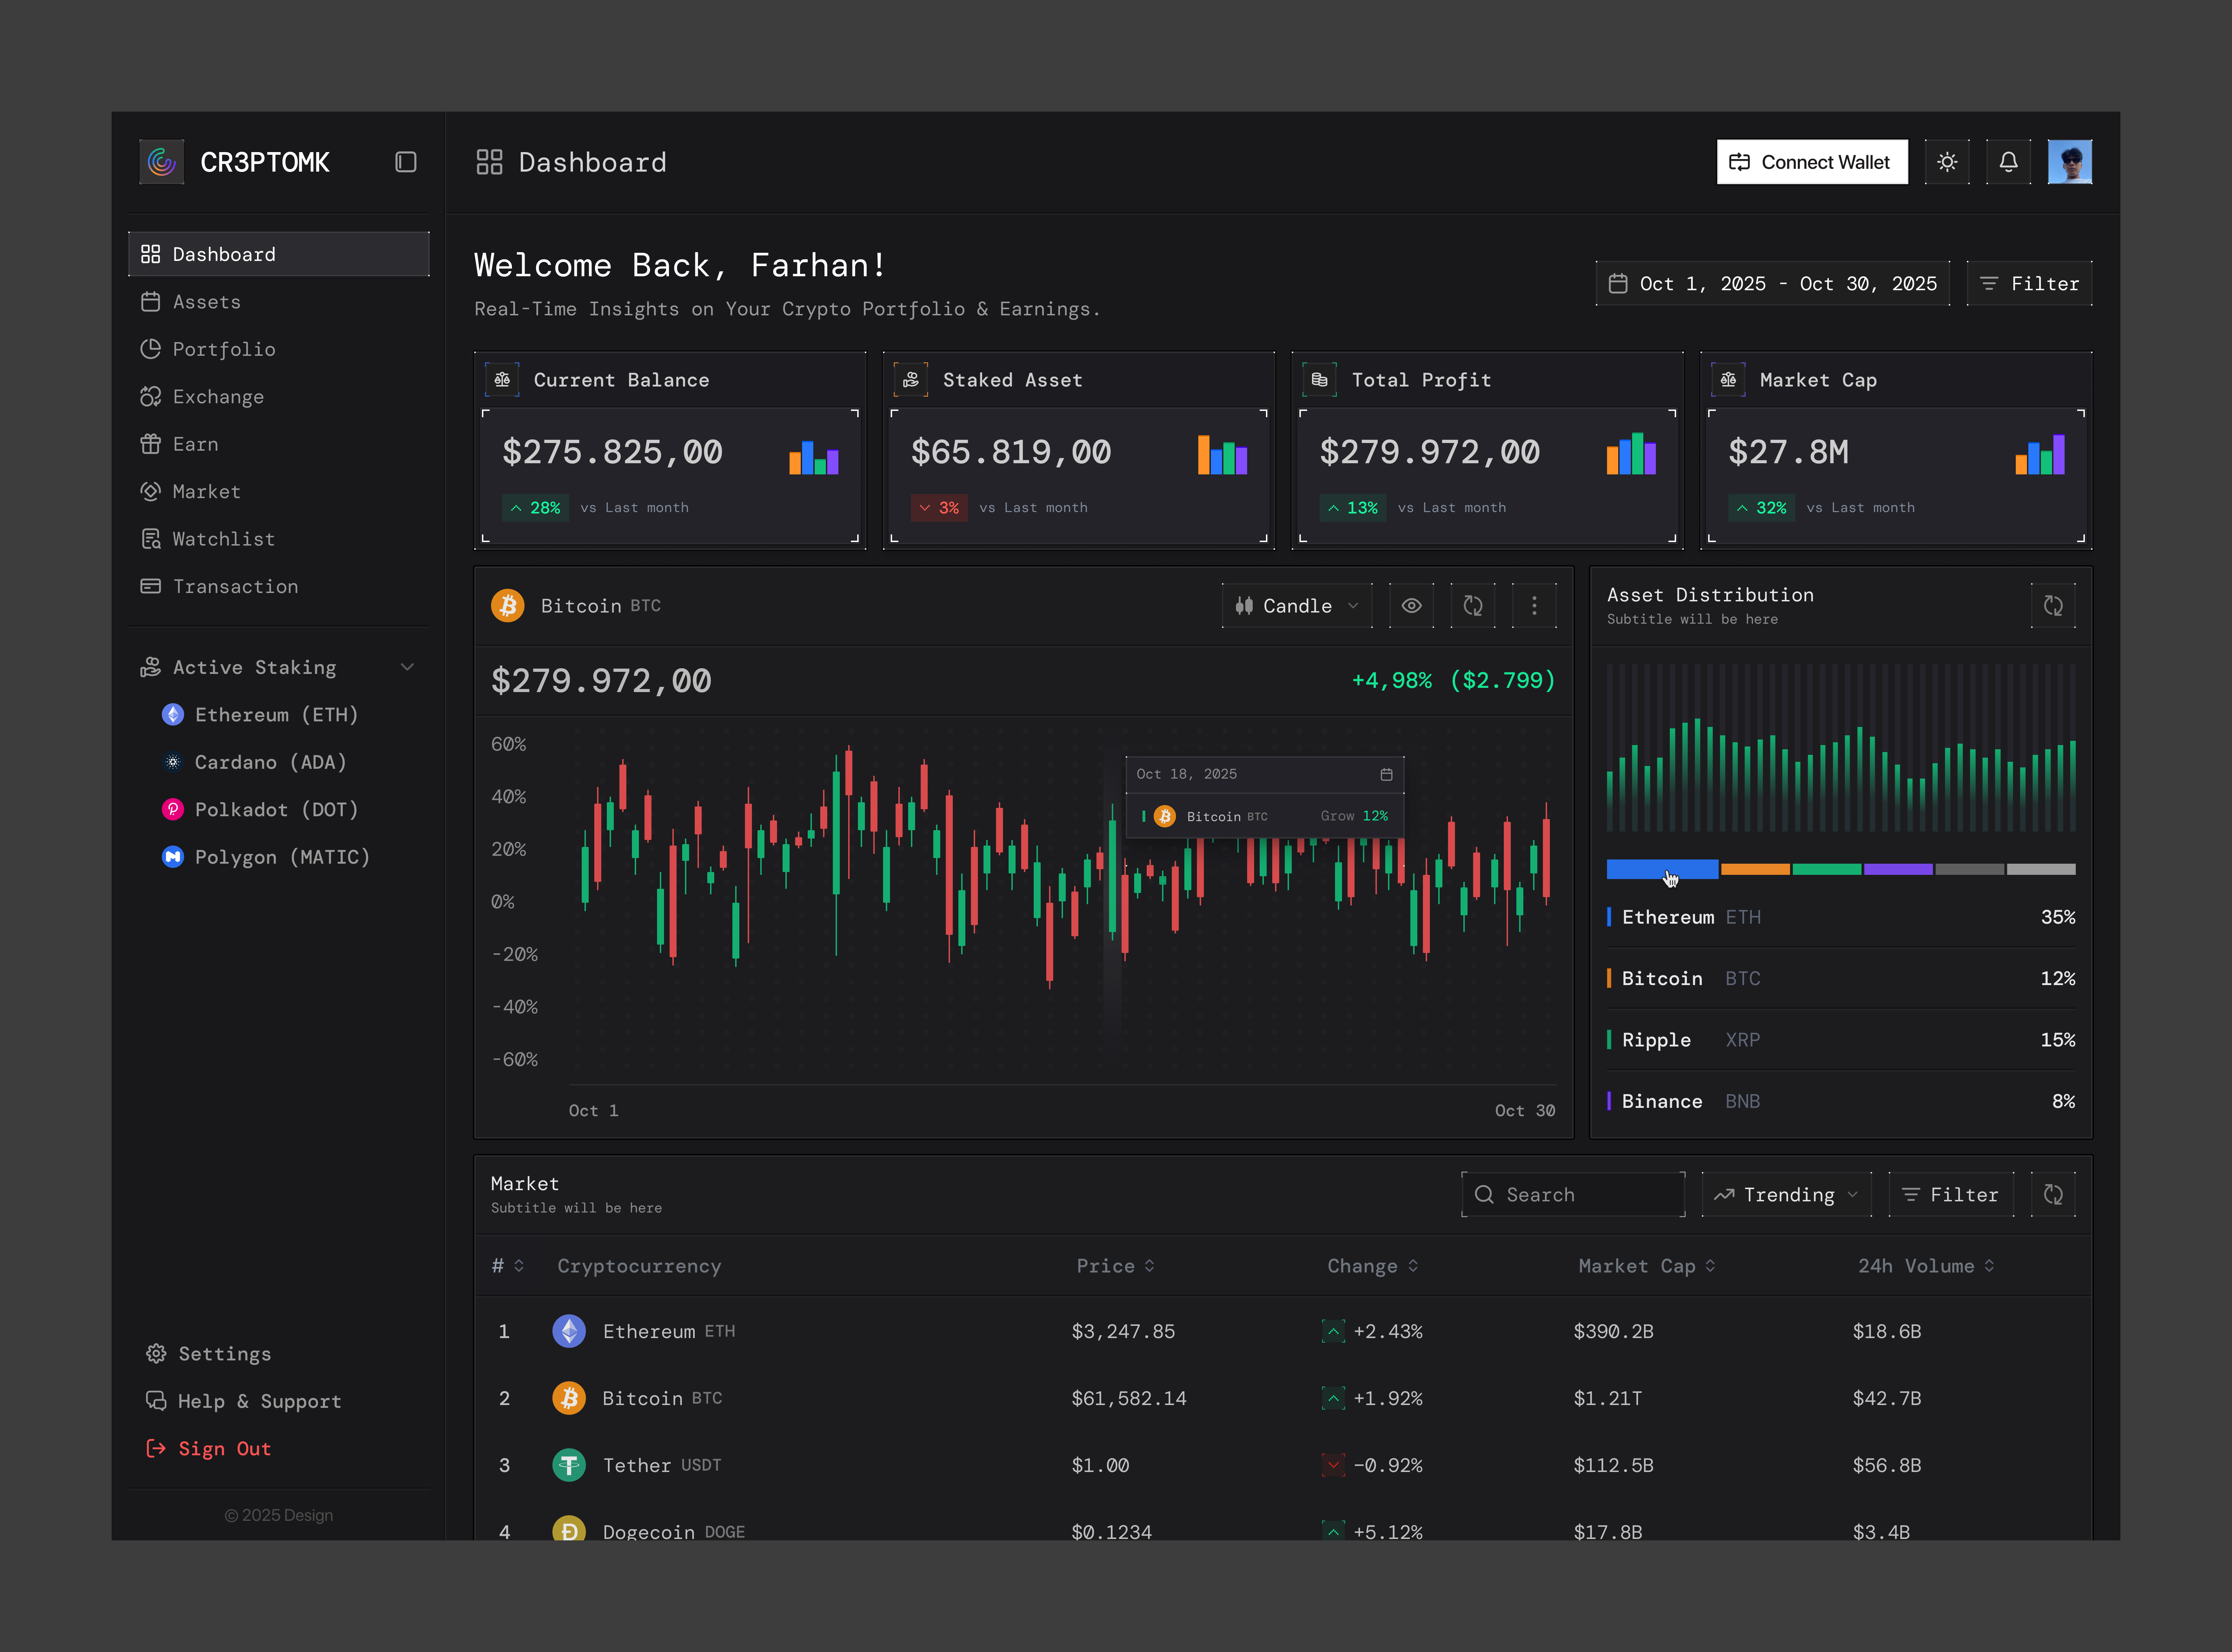Open Bitcoin chart more options menu
Viewport: 2232px width, 1652px height.
click(1534, 606)
